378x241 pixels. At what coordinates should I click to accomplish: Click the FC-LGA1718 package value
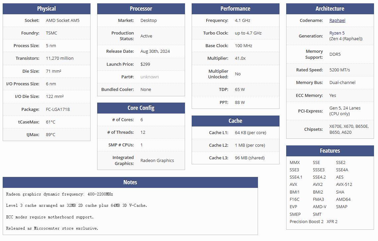click(58, 109)
